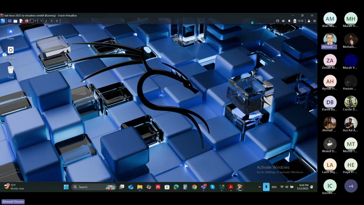This screenshot has width=364, height=205.
Task: Select the Trash desktop icon
Action: tap(11, 72)
